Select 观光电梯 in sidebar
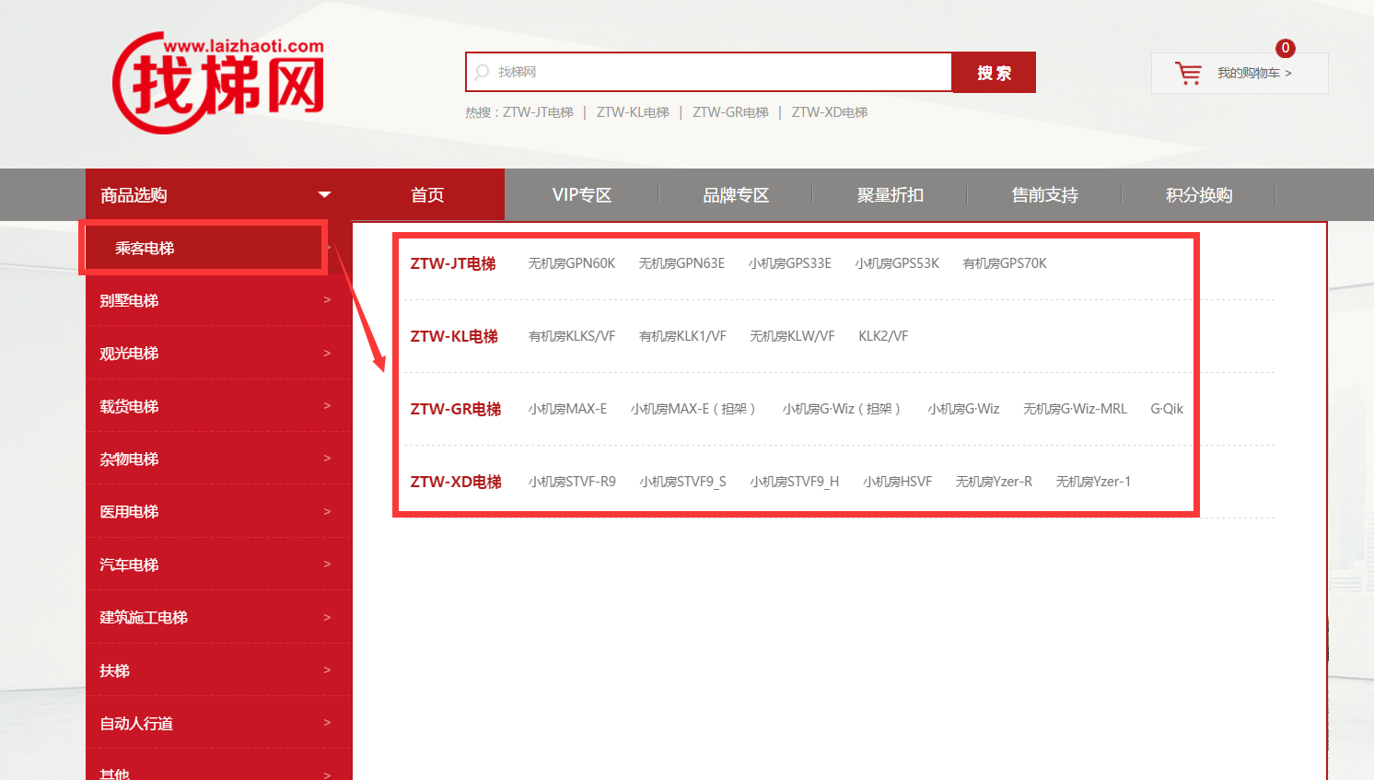 tap(129, 353)
